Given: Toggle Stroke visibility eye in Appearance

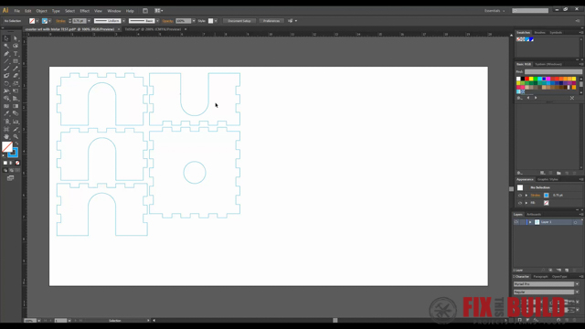Looking at the screenshot, I should 520,195.
